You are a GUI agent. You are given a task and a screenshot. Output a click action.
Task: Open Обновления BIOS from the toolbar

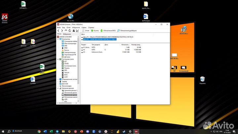click(108, 31)
